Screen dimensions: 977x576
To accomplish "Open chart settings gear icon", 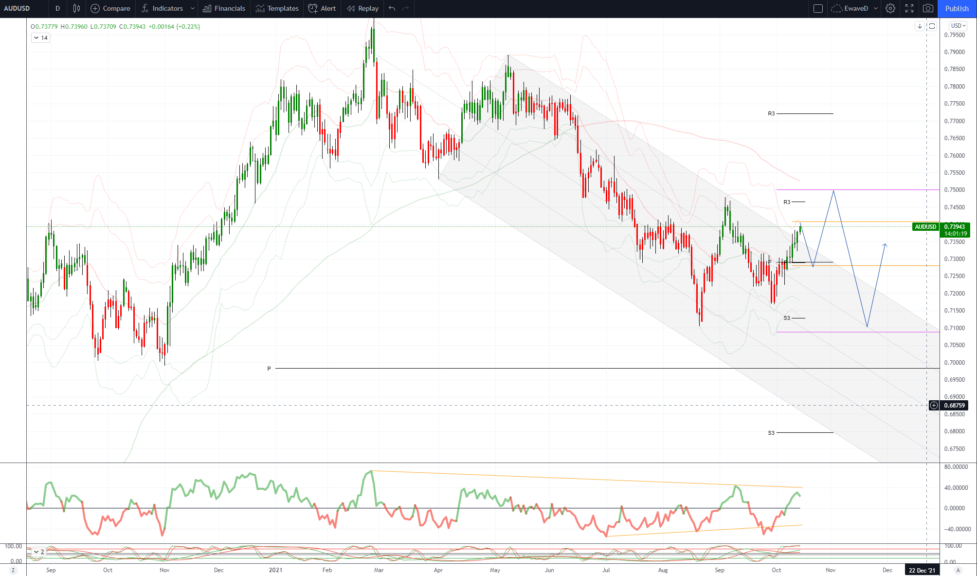I will coord(890,8).
